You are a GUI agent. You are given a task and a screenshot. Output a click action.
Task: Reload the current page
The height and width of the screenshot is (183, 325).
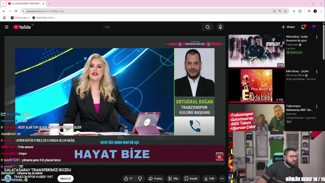(x=16, y=11)
